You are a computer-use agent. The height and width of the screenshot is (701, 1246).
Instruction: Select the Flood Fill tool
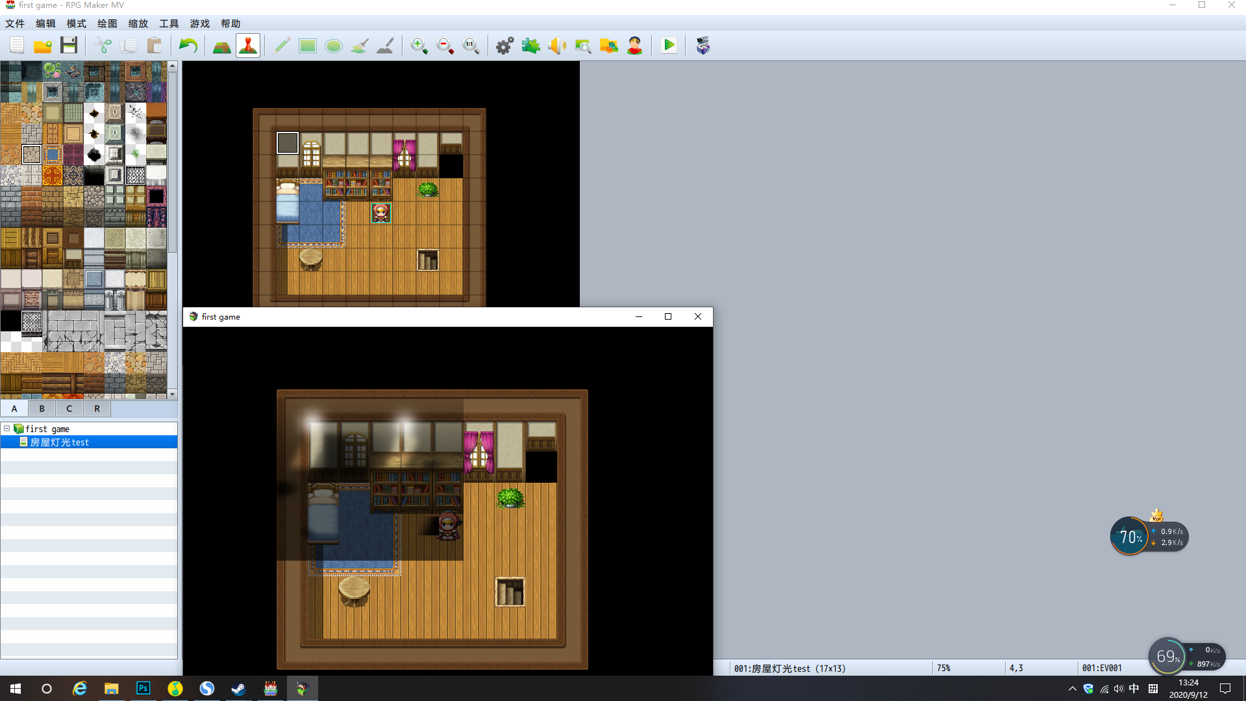(x=360, y=45)
